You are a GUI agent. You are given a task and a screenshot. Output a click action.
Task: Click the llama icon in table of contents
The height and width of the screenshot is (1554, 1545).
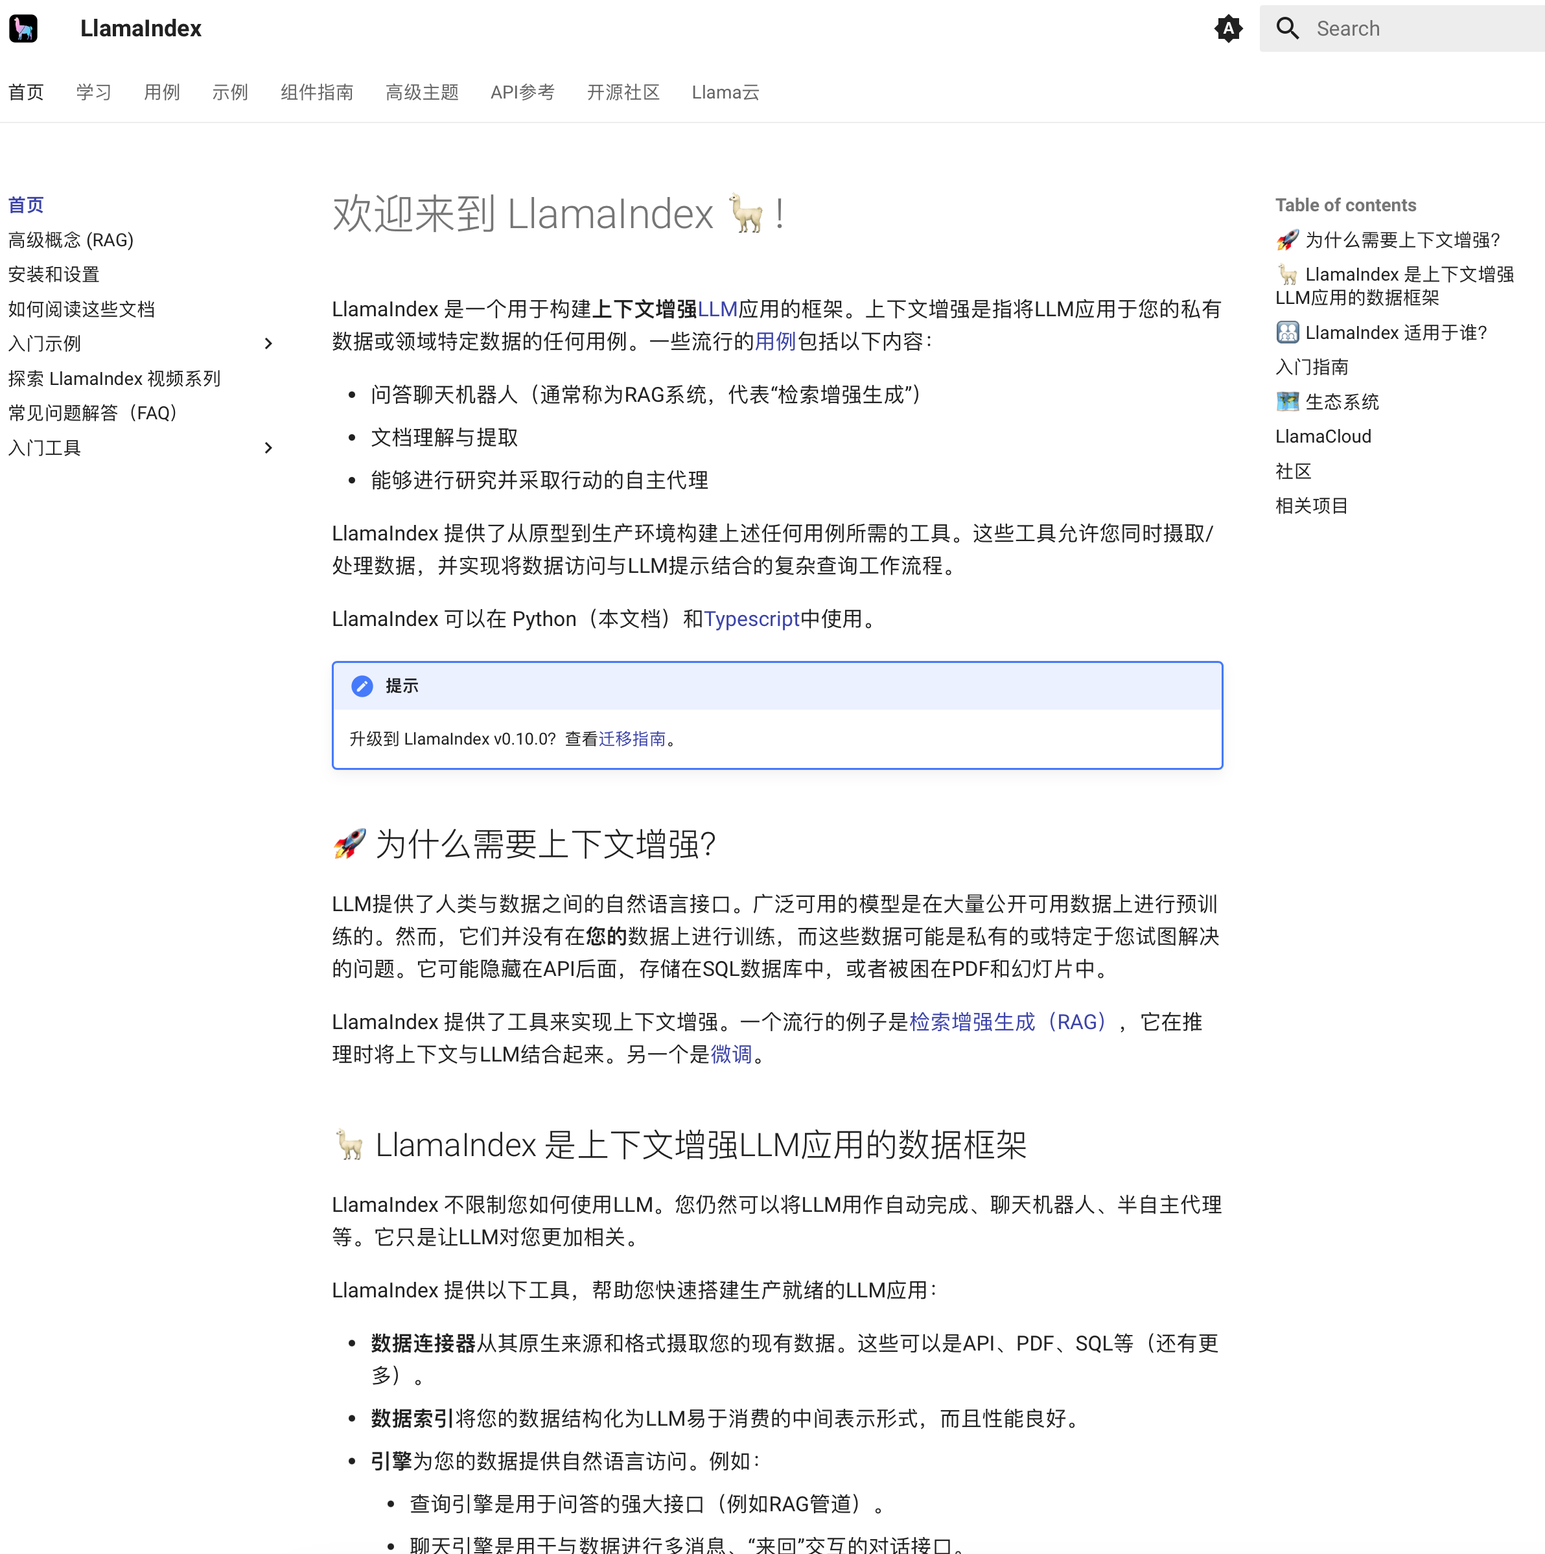pyautogui.click(x=1287, y=275)
